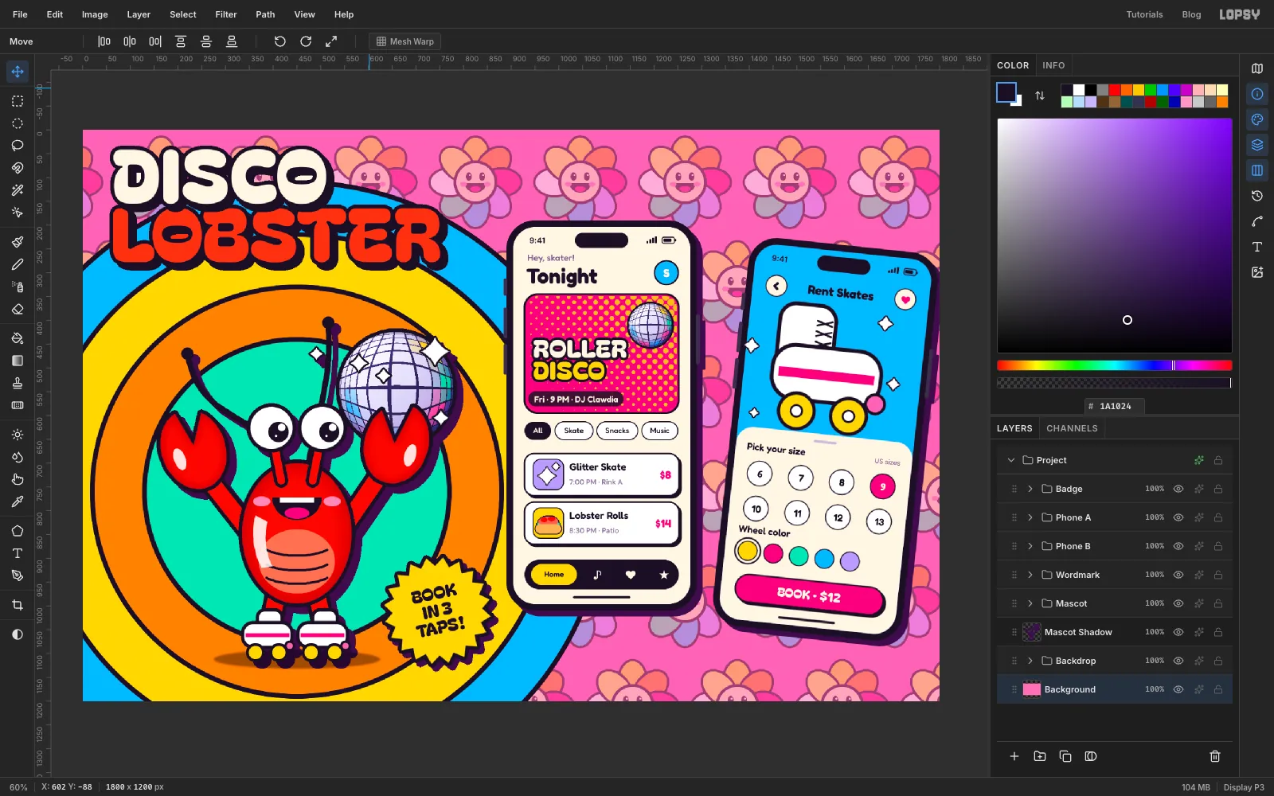Add a new layer with the plus icon
Image resolution: width=1274 pixels, height=796 pixels.
(x=1014, y=756)
